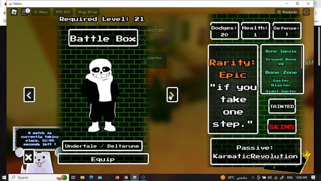Image resolution: width=321 pixels, height=181 pixels.
Task: Open Task View on the taskbar
Action: point(73,177)
